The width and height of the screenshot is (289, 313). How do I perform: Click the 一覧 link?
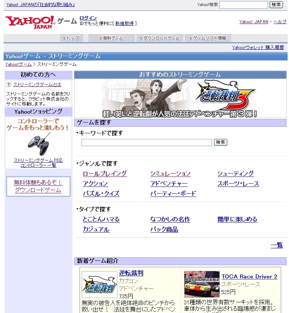(x=277, y=245)
